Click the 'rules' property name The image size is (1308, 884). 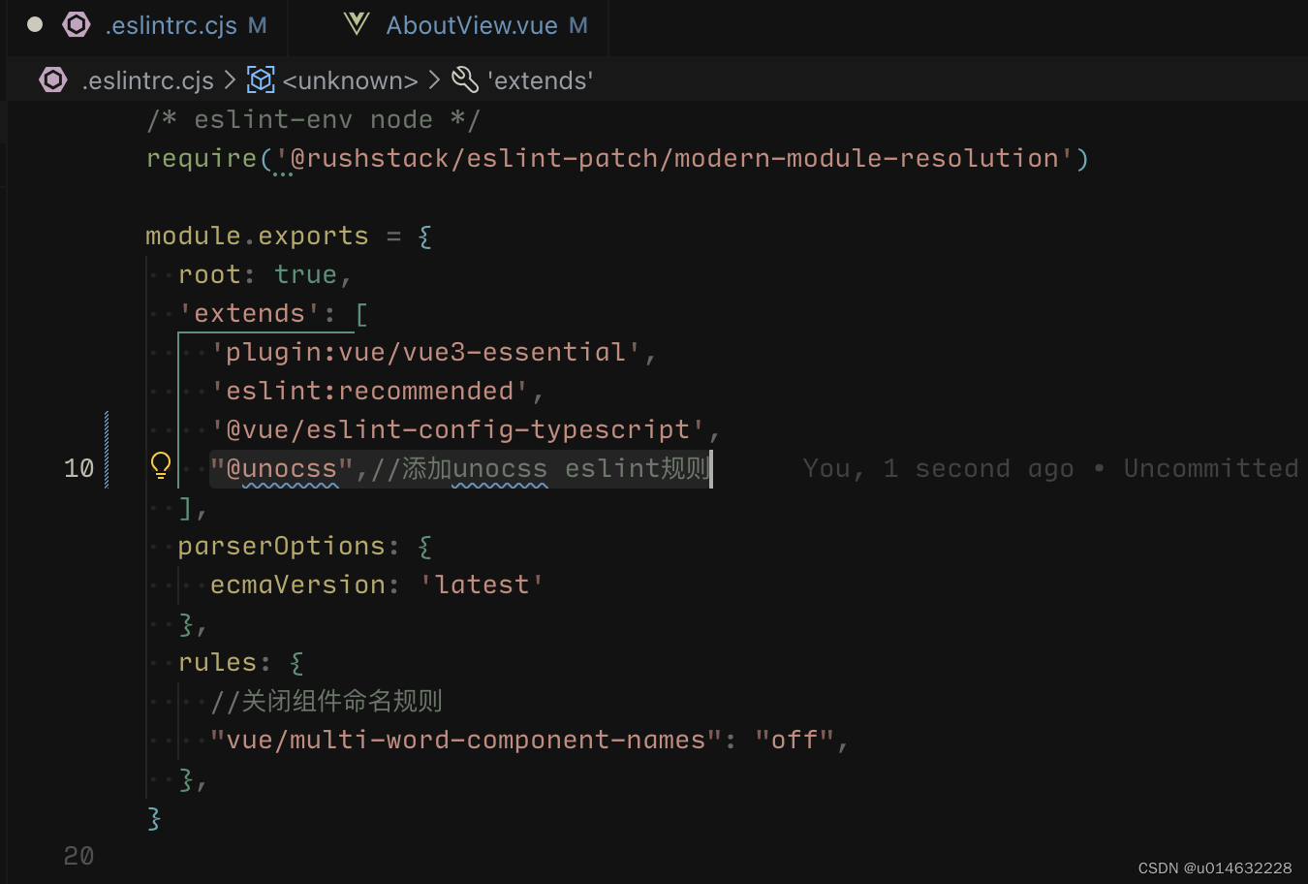(x=218, y=662)
